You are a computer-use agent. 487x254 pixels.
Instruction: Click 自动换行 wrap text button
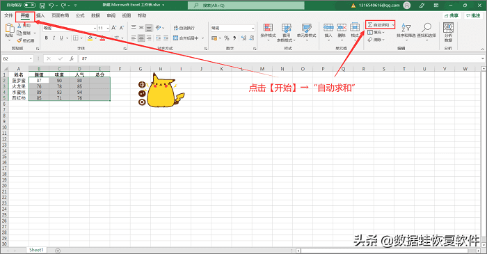[x=184, y=28]
